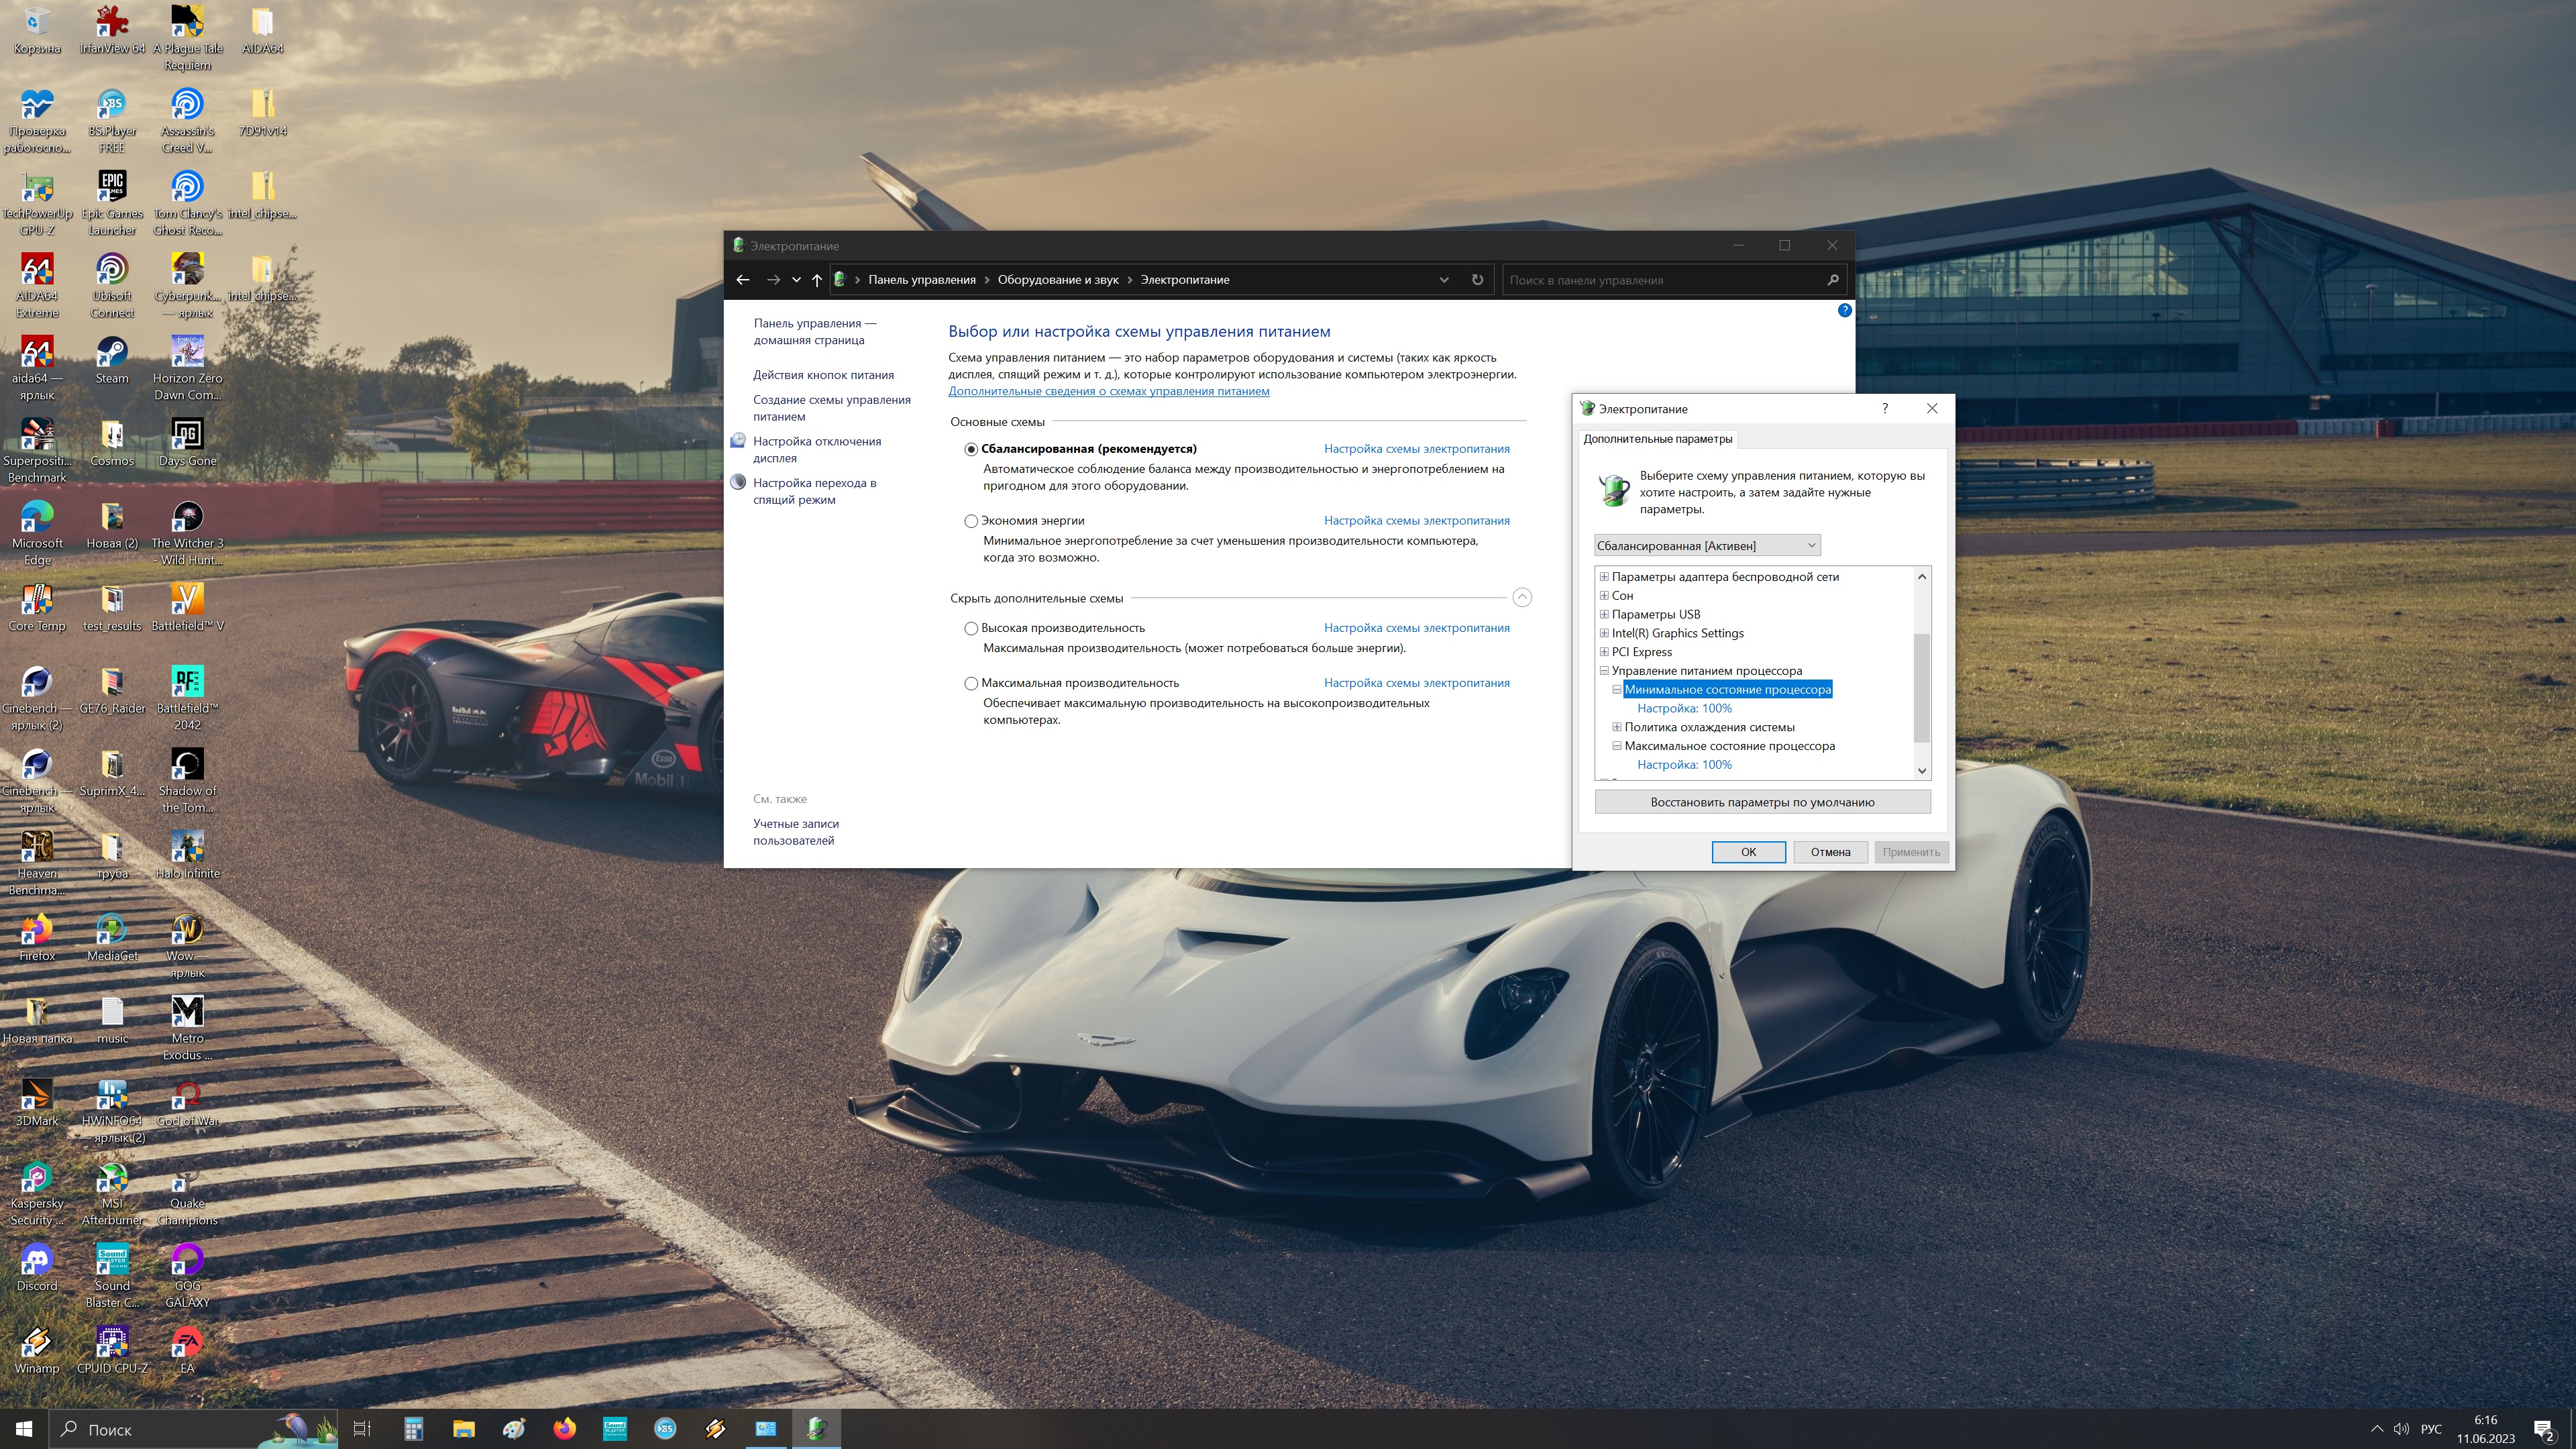Click the blue help question icon
Viewport: 2576px width, 1449px height.
(1844, 311)
